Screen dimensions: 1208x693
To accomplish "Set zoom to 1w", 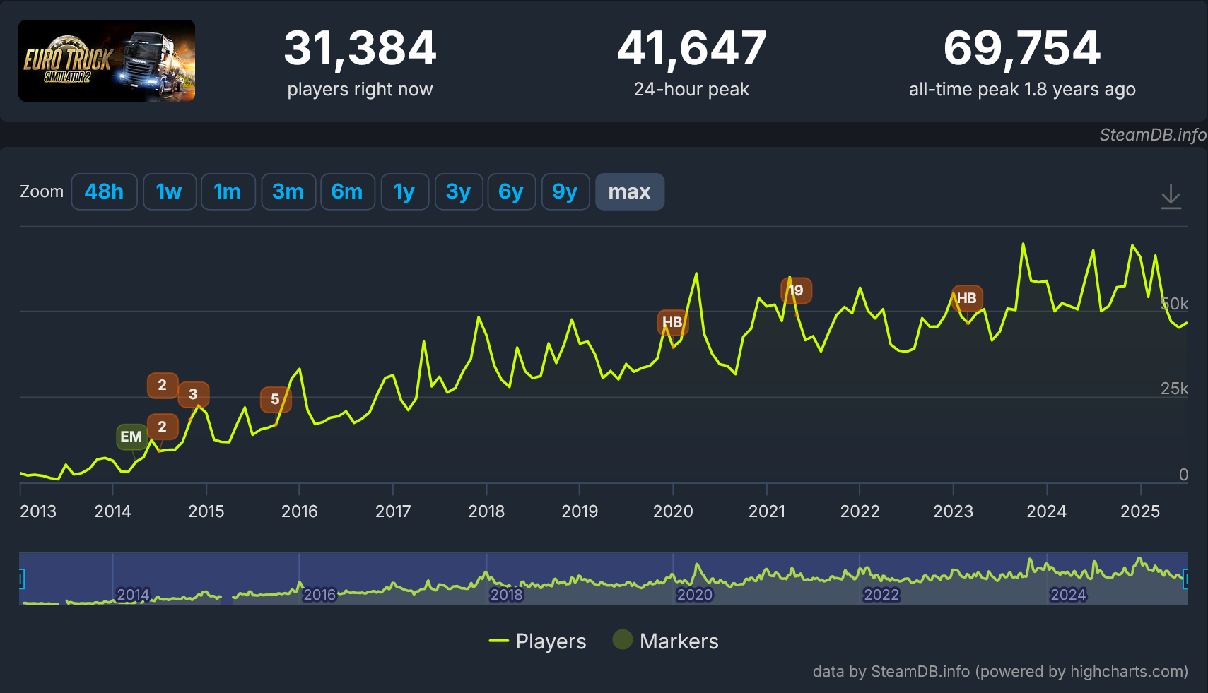I will (169, 191).
